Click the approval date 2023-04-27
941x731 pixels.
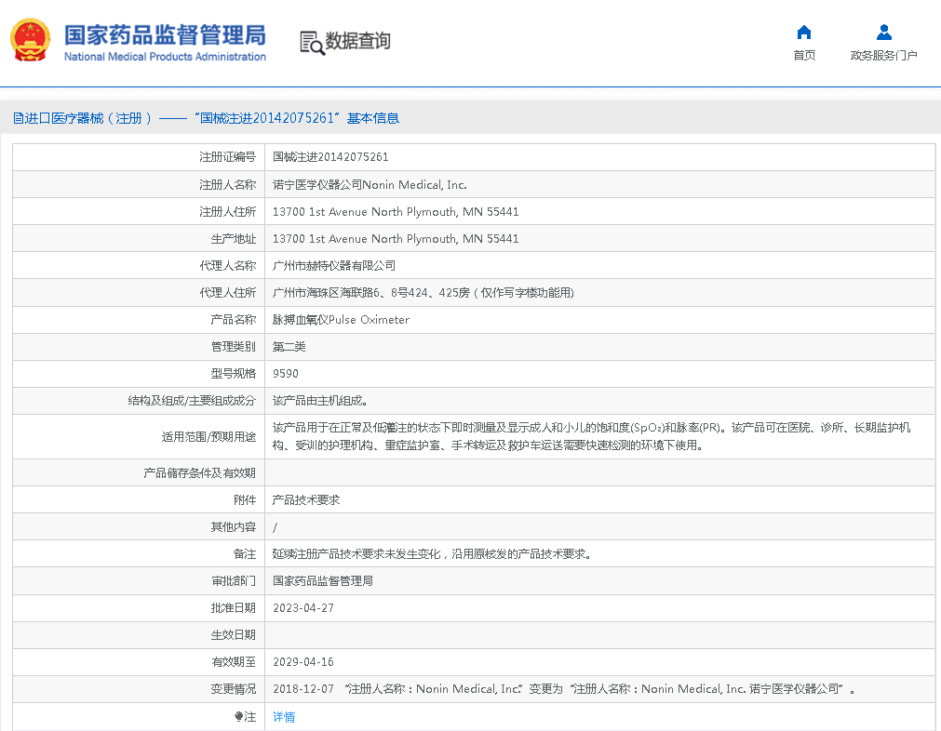tap(303, 608)
